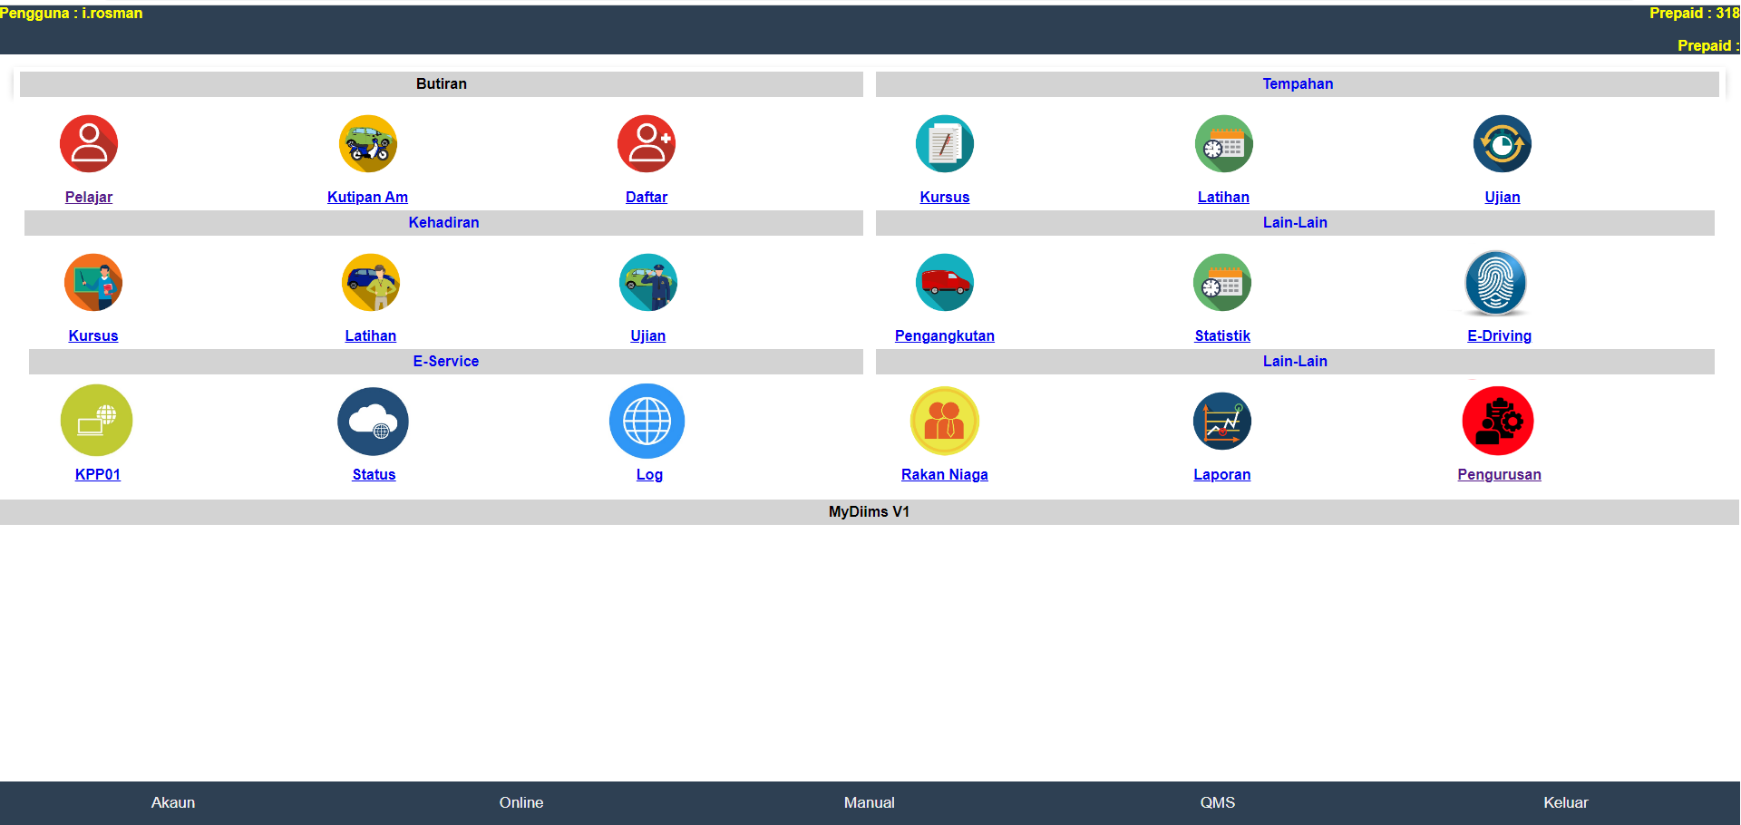Open the Statistik calendar icon
Screen dimensions: 1741x825
1221,283
